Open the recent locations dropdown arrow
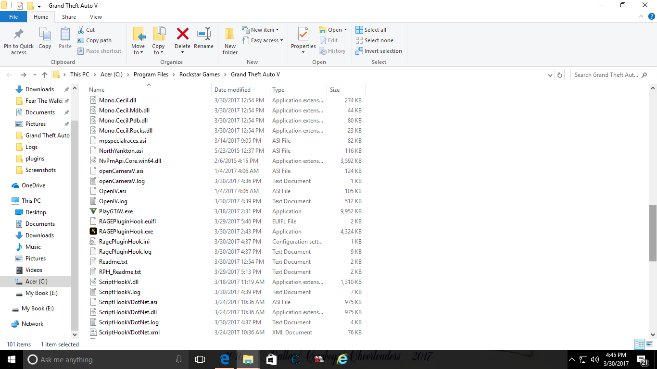This screenshot has height=369, width=657. point(35,75)
